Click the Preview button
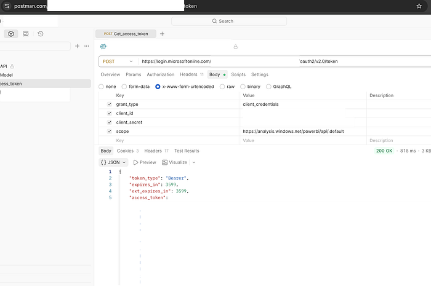Image resolution: width=431 pixels, height=286 pixels. (145, 162)
